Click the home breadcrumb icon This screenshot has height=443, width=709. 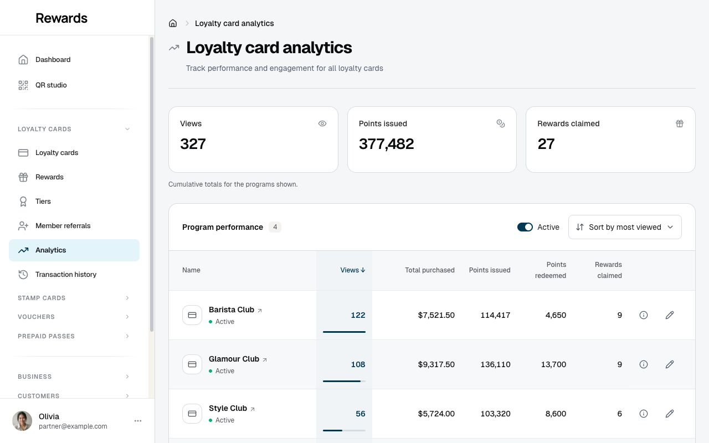(173, 23)
